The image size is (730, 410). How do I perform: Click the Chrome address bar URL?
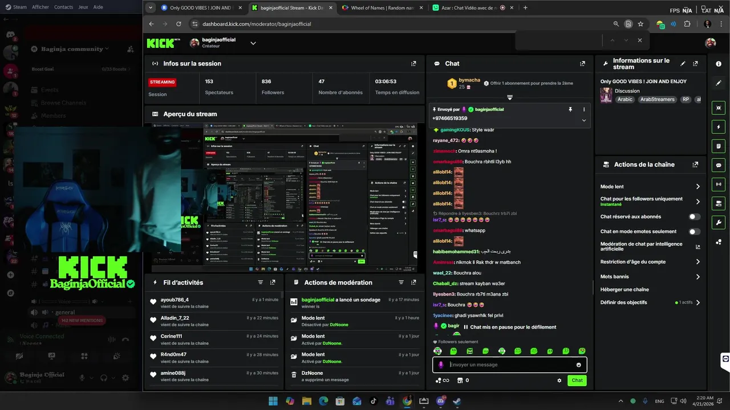(x=257, y=24)
